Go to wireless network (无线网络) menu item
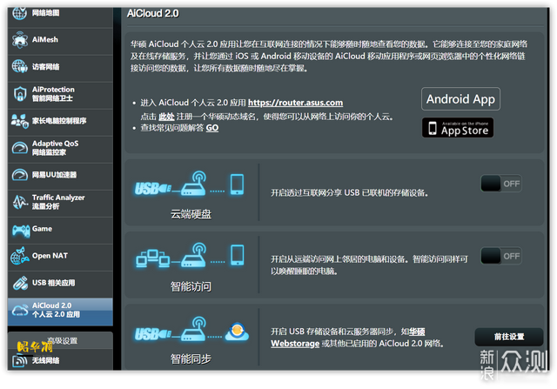Viewport: 557px width, 389px height. [60, 360]
